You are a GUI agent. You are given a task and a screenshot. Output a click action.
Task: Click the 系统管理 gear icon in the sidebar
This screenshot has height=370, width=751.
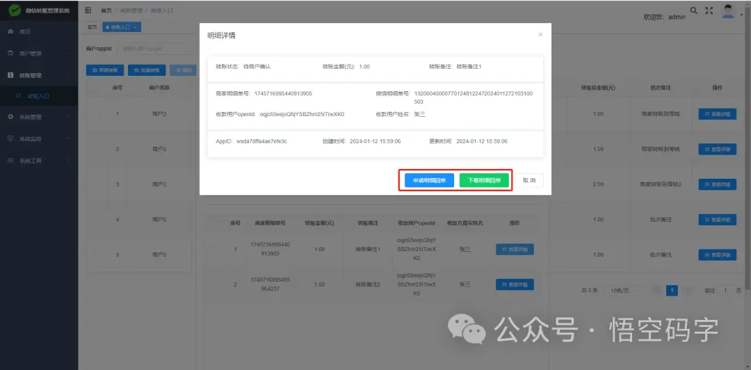coord(10,117)
